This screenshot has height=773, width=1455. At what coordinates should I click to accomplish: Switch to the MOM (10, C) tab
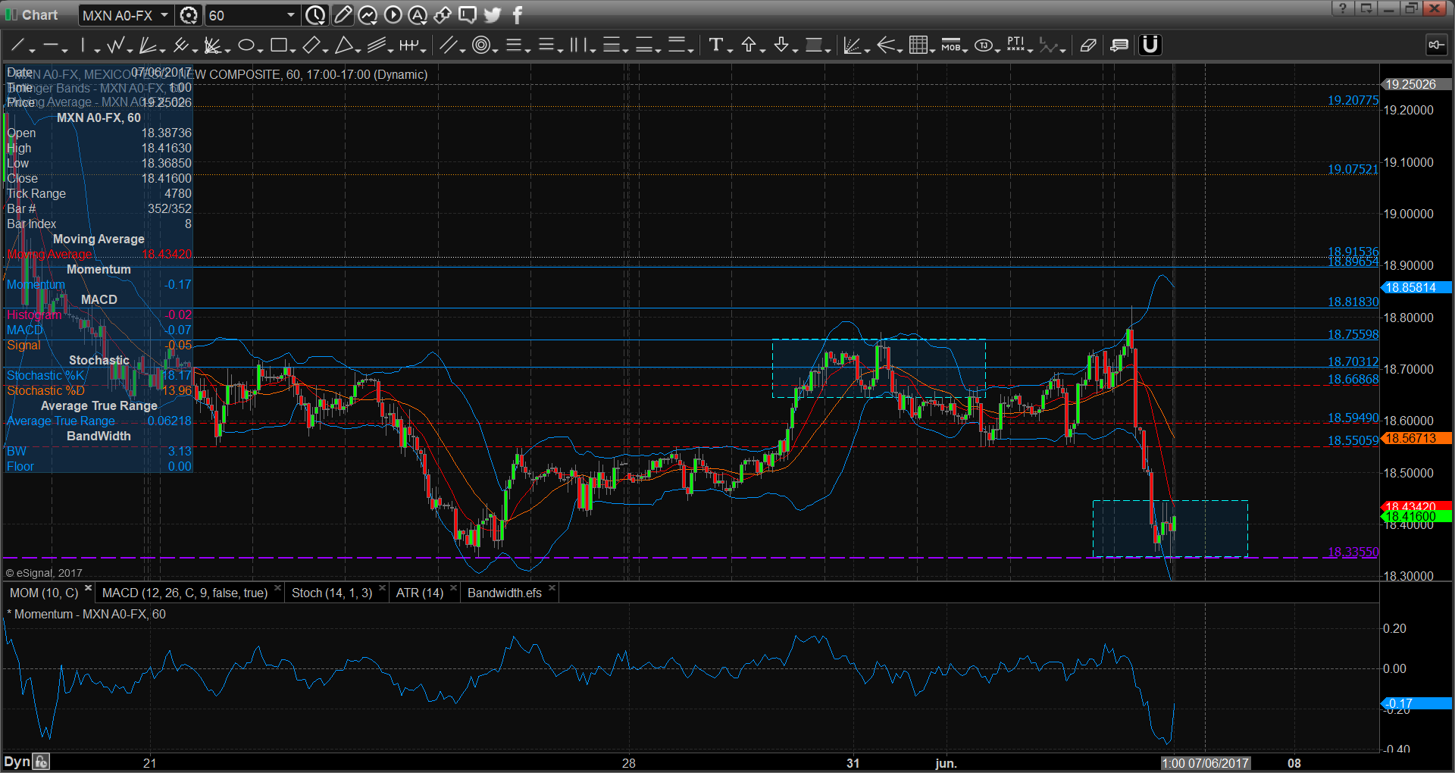click(x=44, y=593)
